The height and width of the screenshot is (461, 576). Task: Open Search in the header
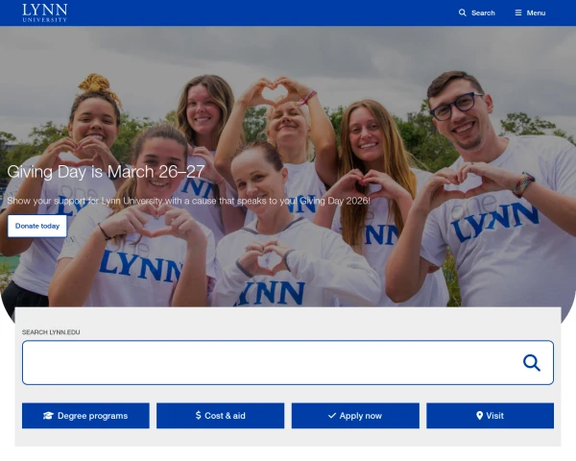click(x=477, y=12)
